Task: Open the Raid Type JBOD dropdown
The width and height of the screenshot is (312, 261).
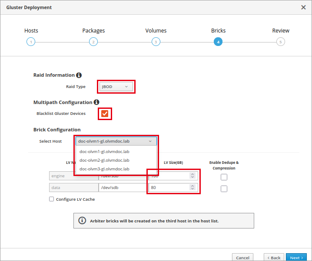Action: point(116,87)
